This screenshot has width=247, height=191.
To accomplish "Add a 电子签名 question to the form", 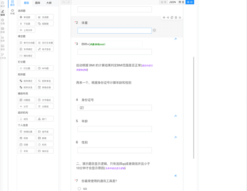I will click(x=45, y=49).
